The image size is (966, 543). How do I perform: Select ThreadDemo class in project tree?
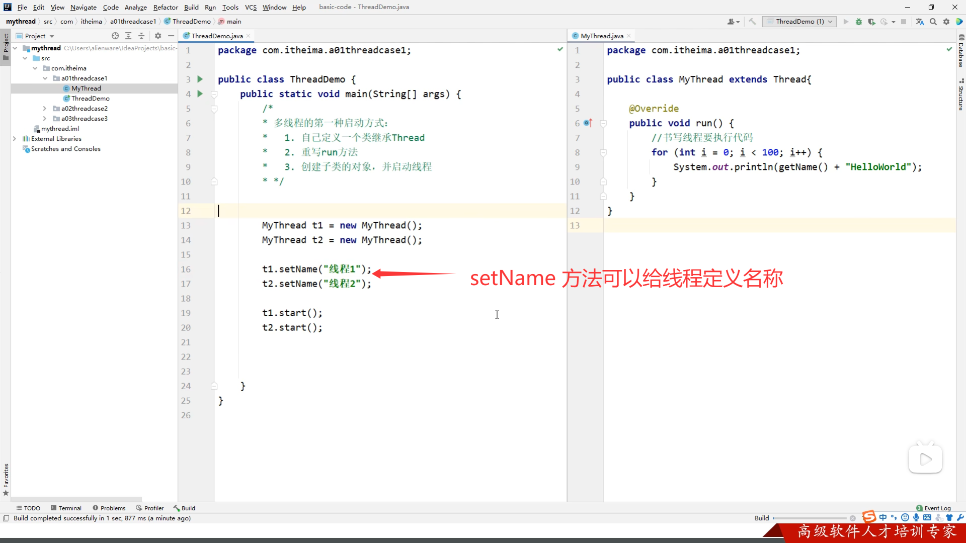(x=90, y=99)
